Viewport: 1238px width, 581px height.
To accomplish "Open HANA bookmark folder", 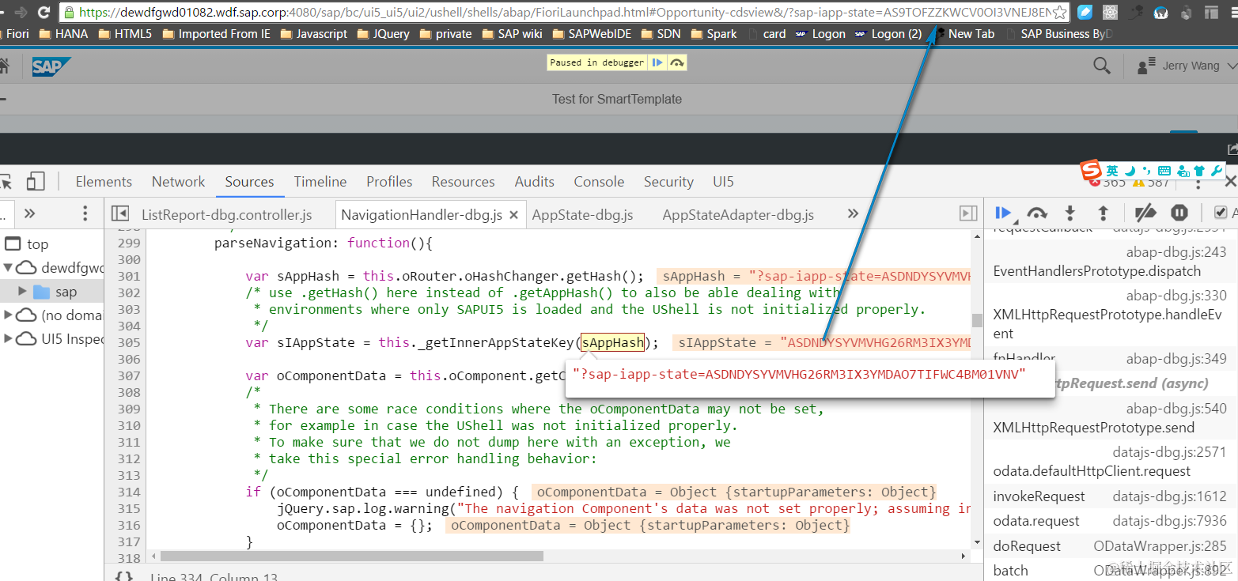I will point(63,34).
